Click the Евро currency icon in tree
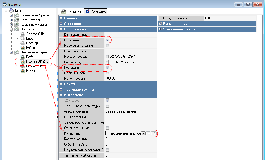The height and width of the screenshot is (160, 265). tap(22, 39)
